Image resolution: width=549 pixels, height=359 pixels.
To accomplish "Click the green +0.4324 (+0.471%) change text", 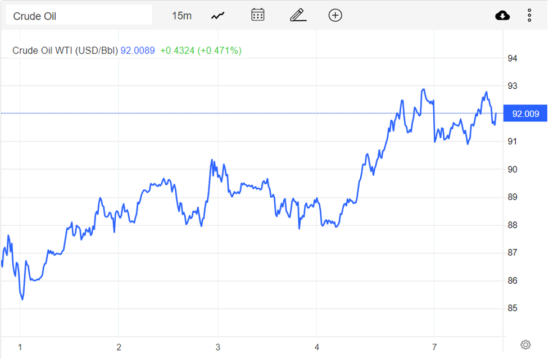I will point(201,51).
